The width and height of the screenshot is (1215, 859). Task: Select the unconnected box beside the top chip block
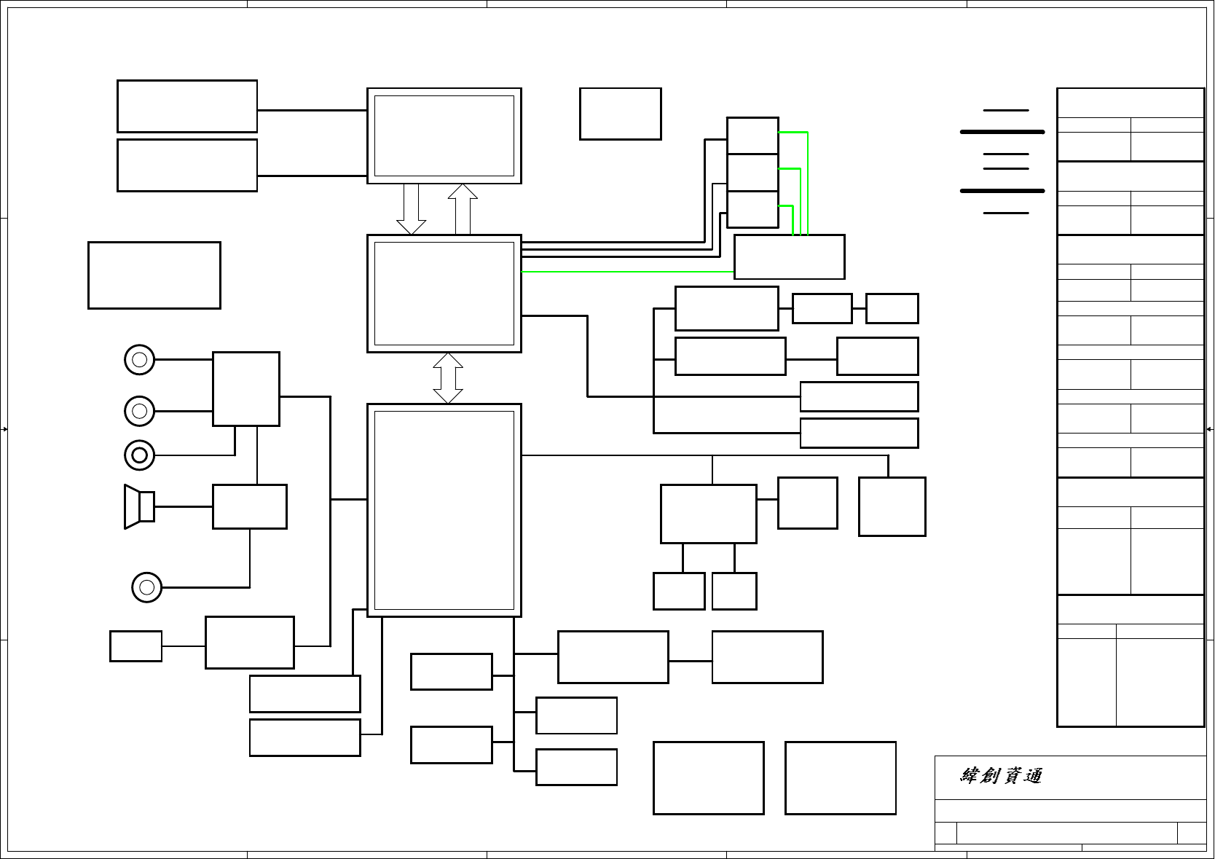coord(620,114)
